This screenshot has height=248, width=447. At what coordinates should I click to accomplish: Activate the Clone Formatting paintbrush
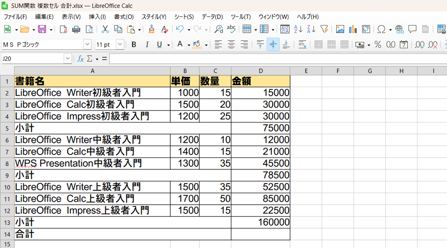point(152,29)
